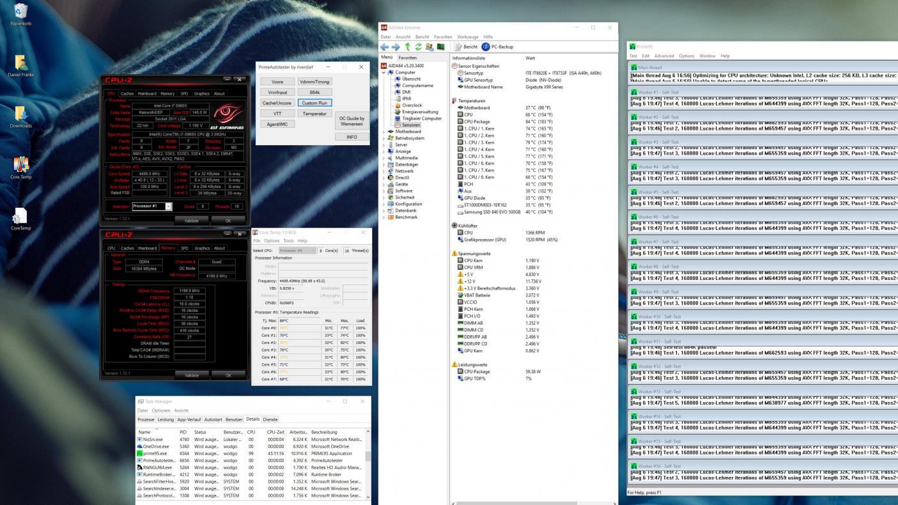Click OK in lower CPU-Z memory window
This screenshot has height=505, width=898.
click(x=228, y=375)
